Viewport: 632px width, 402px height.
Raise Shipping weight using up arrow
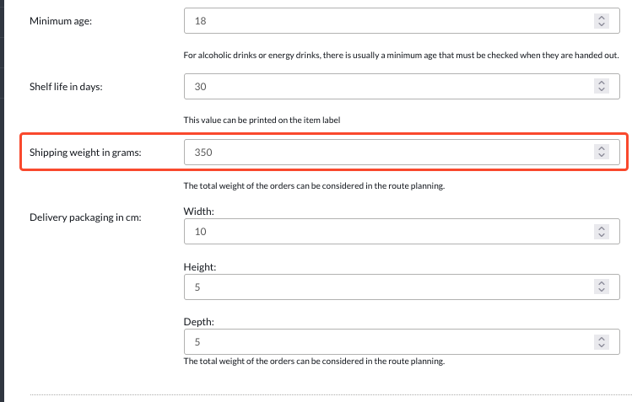(602, 148)
